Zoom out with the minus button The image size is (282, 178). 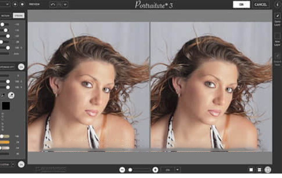[122, 170]
